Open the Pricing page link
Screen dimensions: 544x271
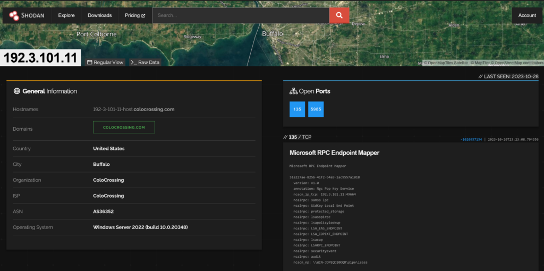click(x=135, y=15)
